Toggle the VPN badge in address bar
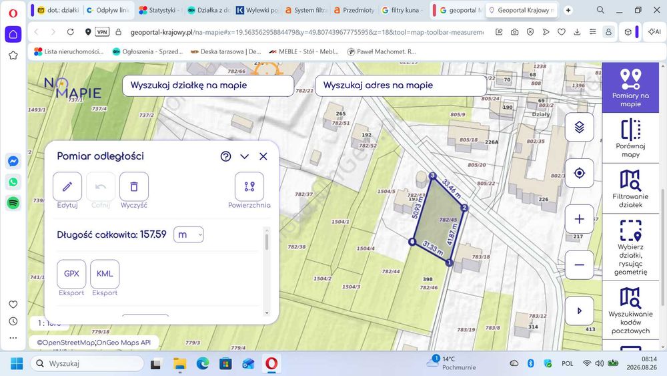 tap(102, 32)
